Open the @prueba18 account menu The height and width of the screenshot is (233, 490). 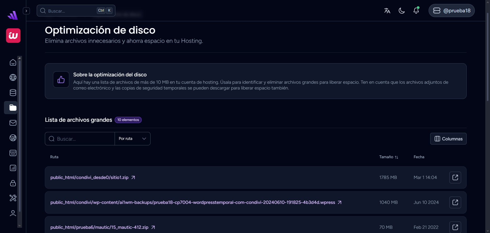(x=451, y=10)
